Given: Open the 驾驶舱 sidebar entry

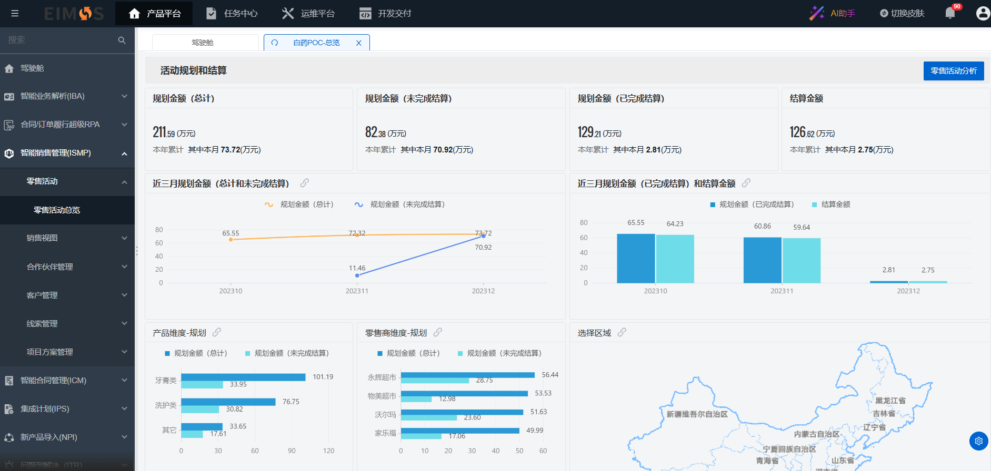Looking at the screenshot, I should point(67,68).
